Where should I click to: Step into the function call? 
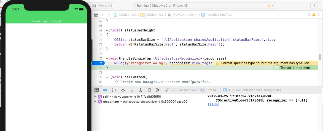pos(132,90)
